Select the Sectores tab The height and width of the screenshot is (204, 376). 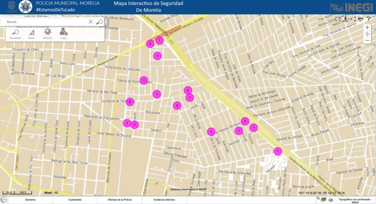pos(30,200)
